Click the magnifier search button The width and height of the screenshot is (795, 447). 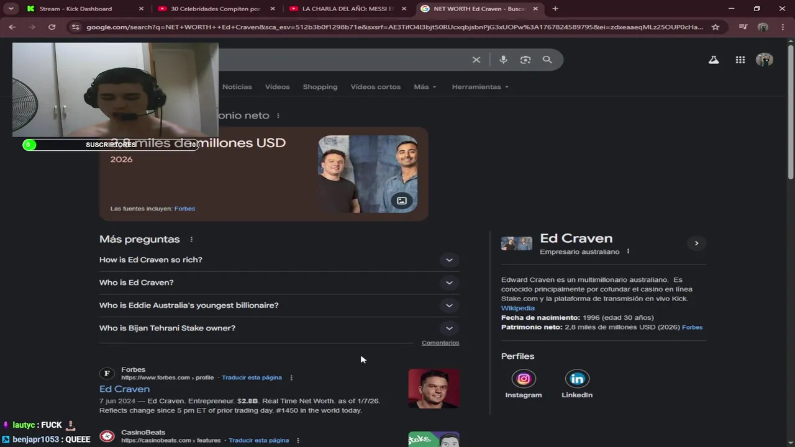(547, 60)
